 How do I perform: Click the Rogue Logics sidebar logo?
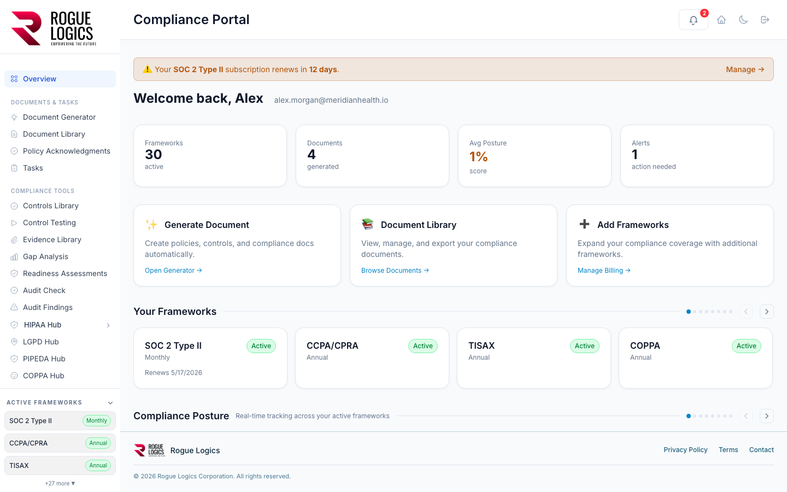pyautogui.click(x=54, y=28)
